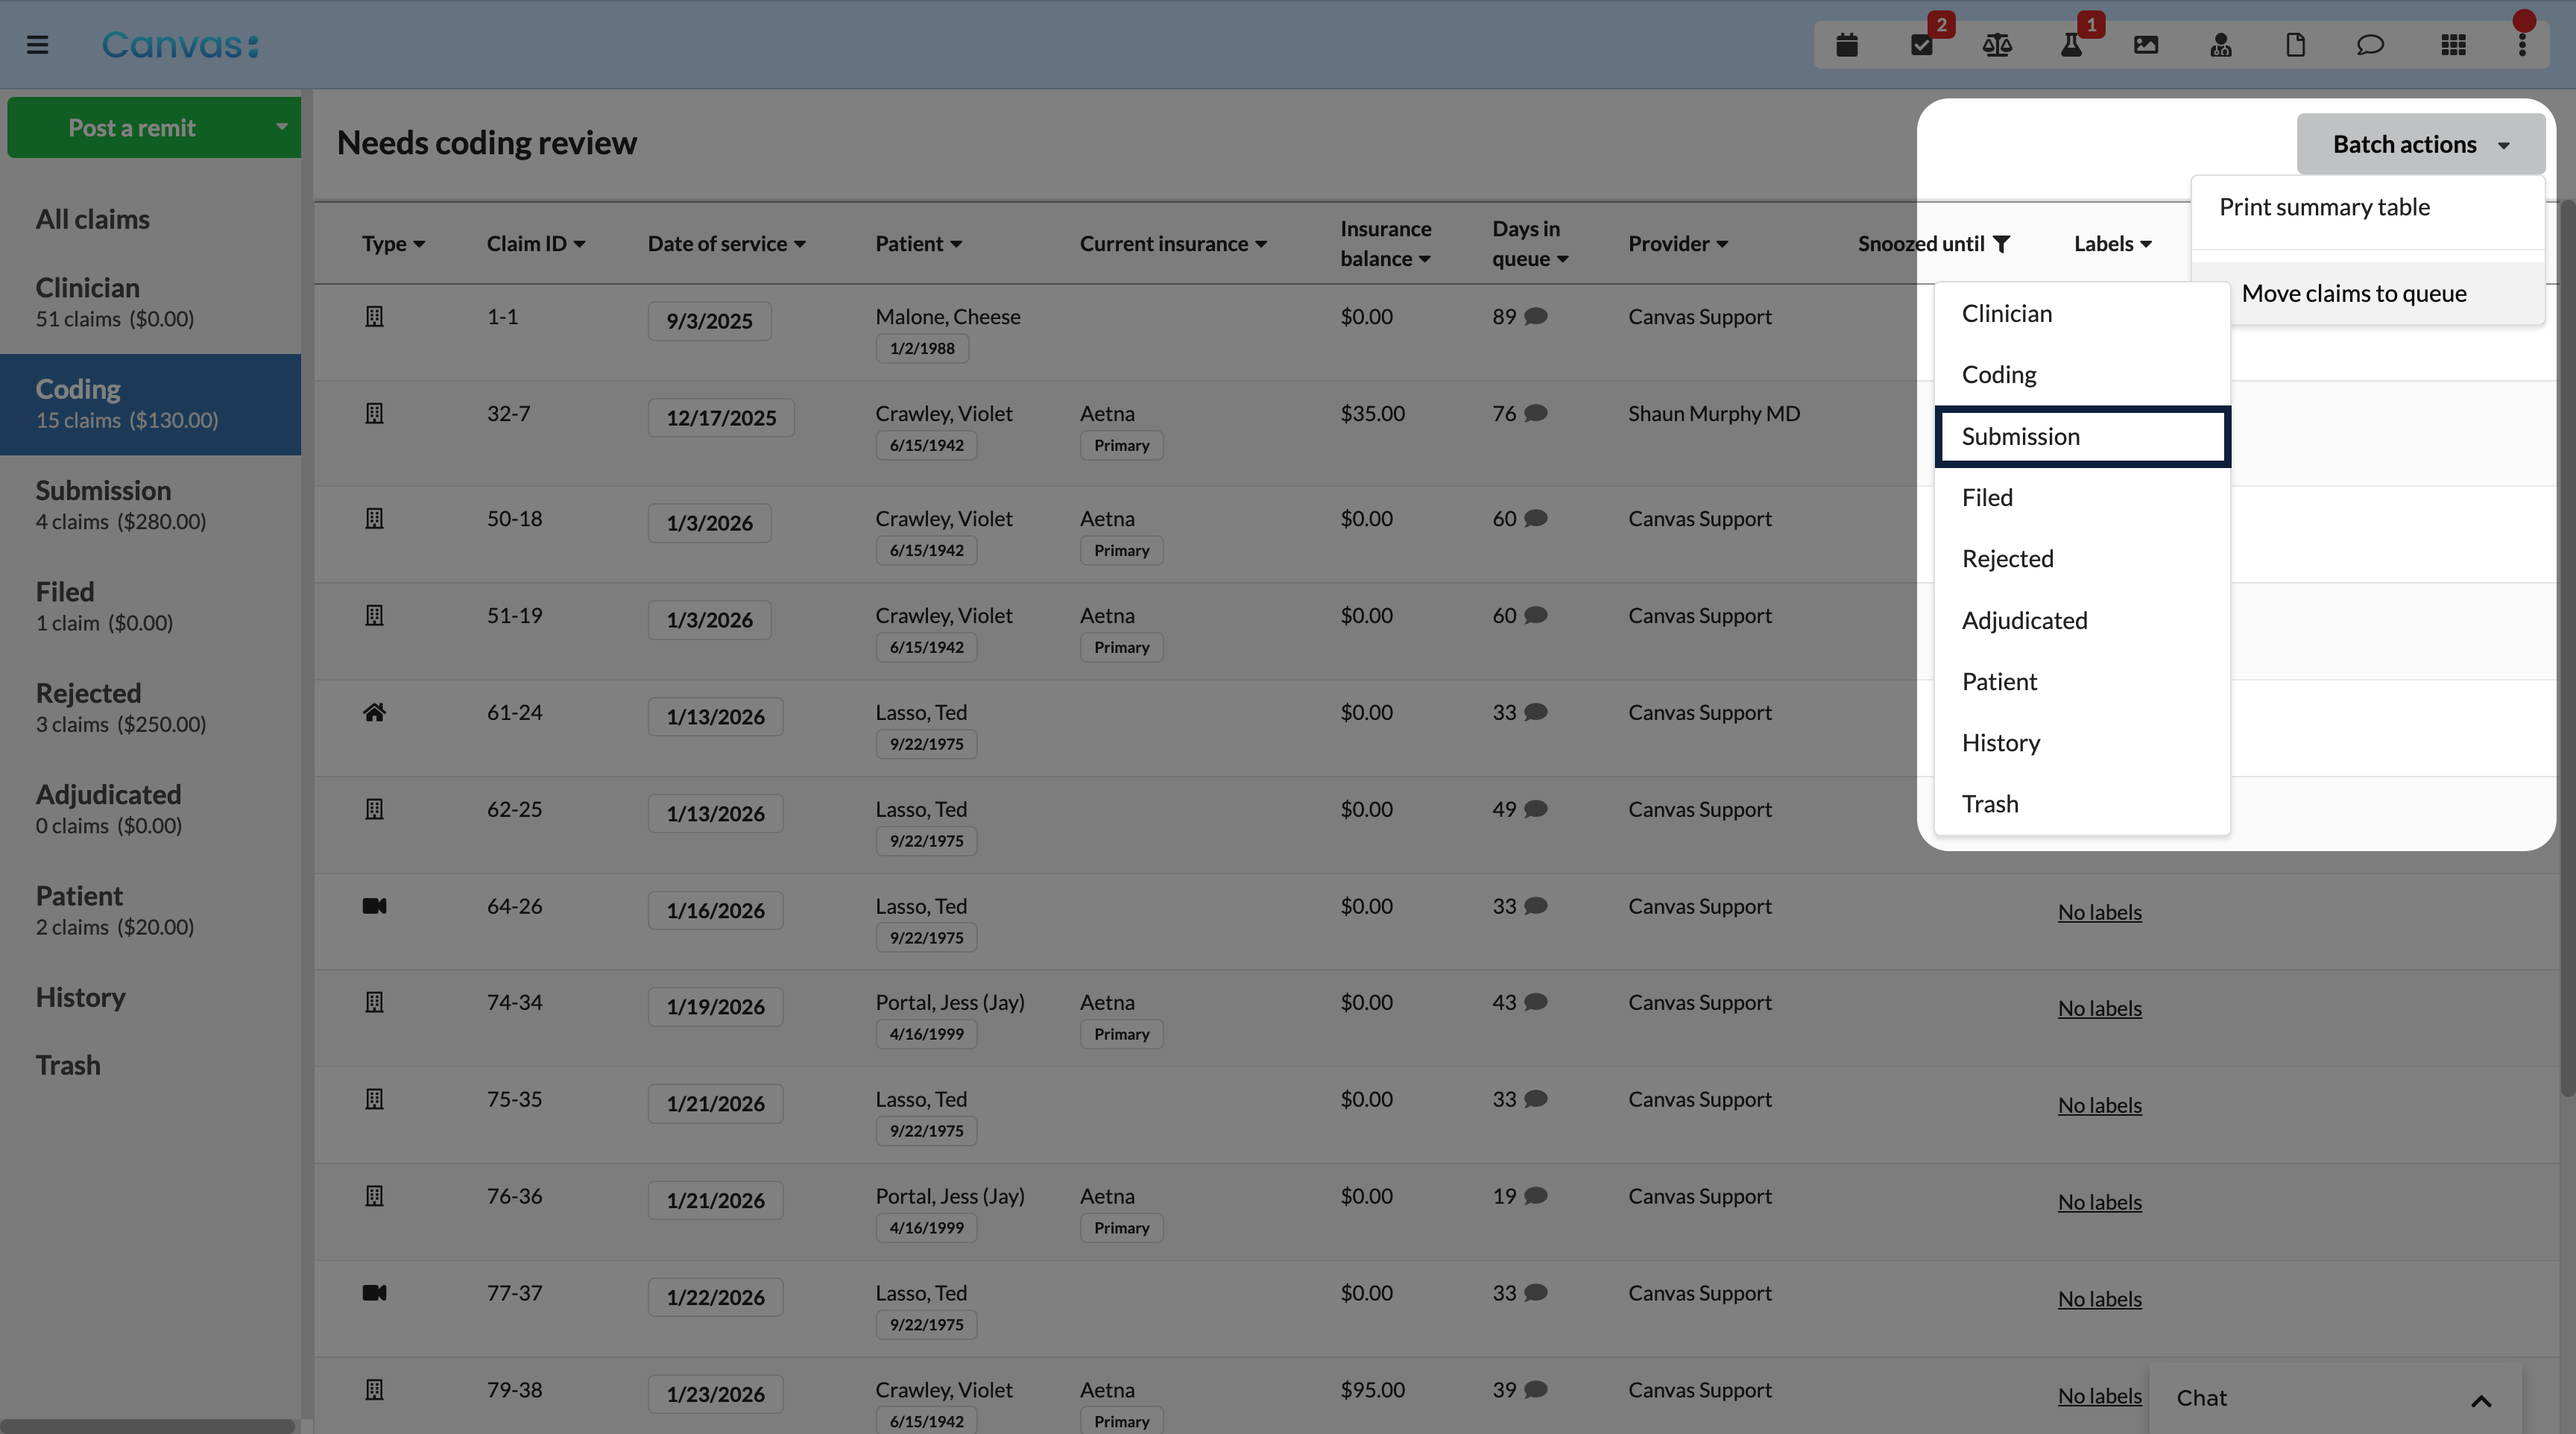Open the tasks checkbox icon with badge

click(x=1921, y=45)
